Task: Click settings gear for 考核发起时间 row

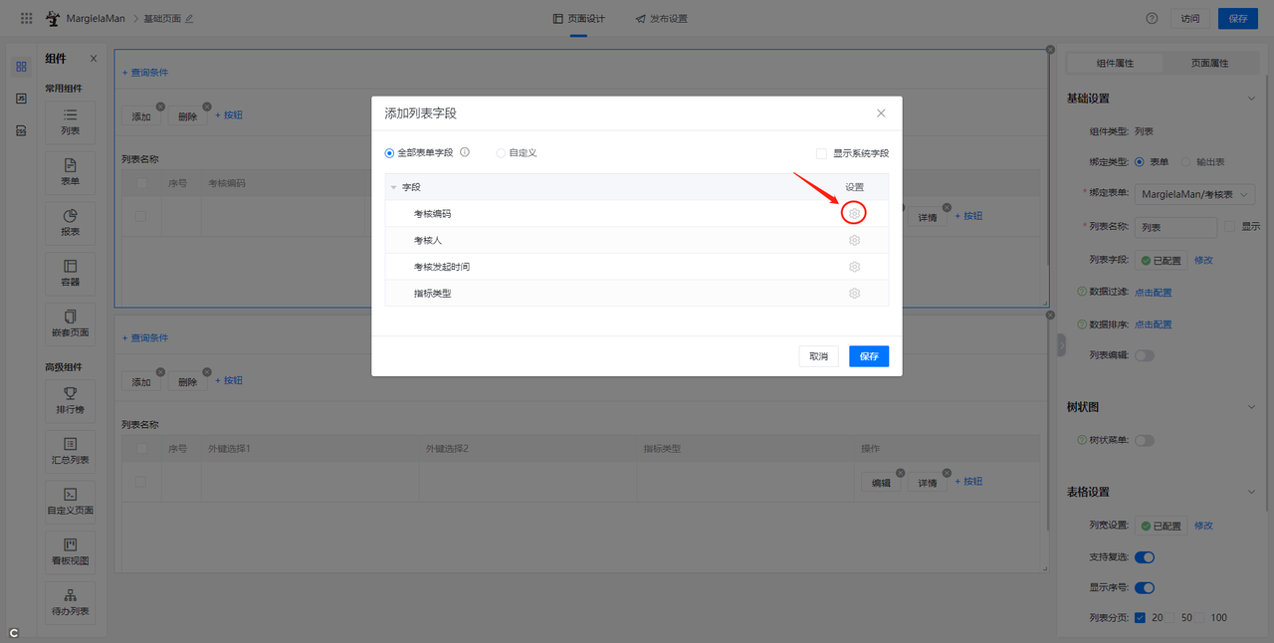Action: [854, 267]
